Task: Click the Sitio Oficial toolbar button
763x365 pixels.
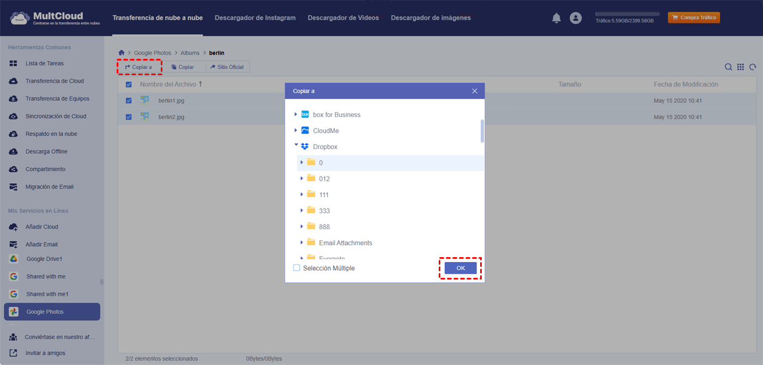Action: point(227,67)
